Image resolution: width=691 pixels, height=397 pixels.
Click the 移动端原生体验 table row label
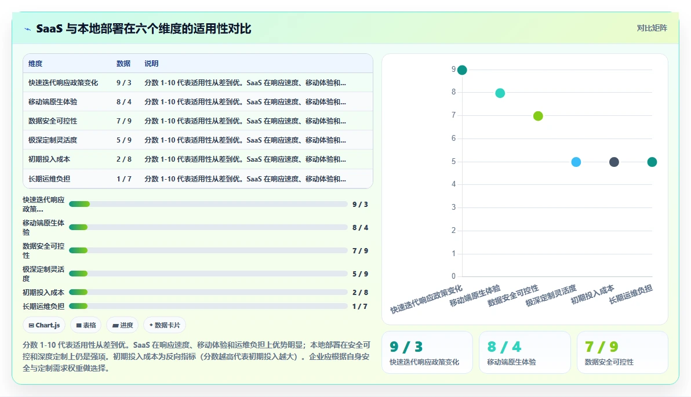point(52,102)
